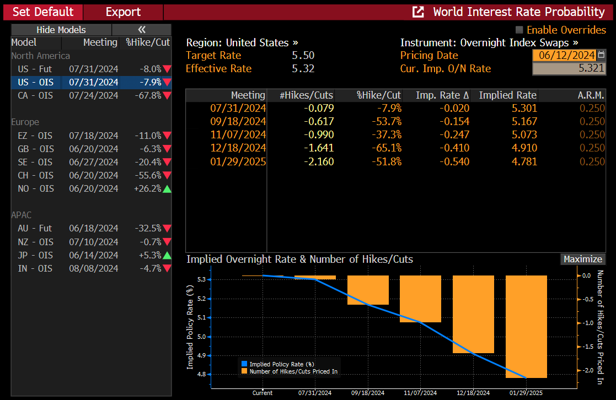Select SE - OIS model row
This screenshot has width=616, height=400.
[91, 162]
